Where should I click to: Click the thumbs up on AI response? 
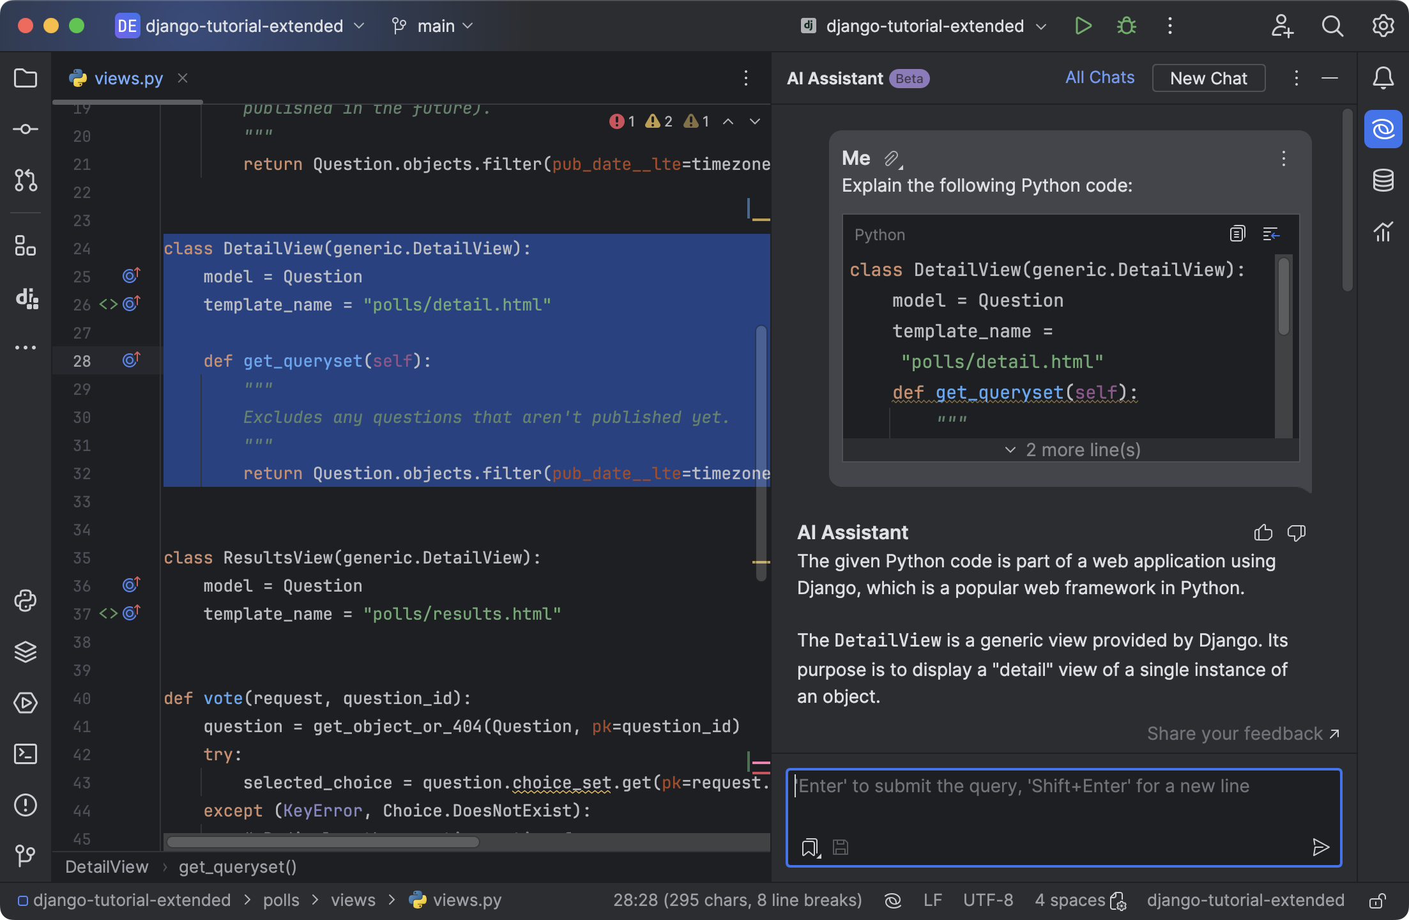1263,532
